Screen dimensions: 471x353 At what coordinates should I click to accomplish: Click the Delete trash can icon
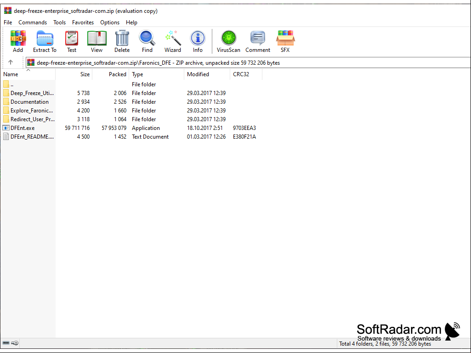[x=122, y=38]
